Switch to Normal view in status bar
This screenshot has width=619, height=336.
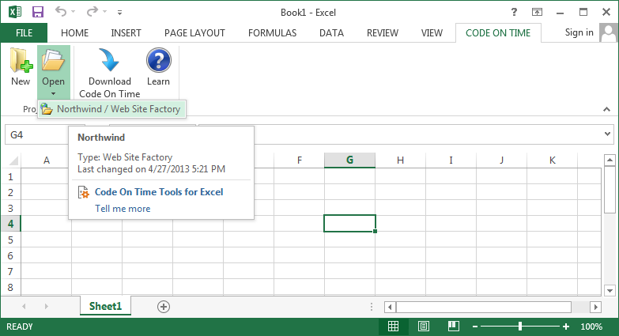click(393, 327)
